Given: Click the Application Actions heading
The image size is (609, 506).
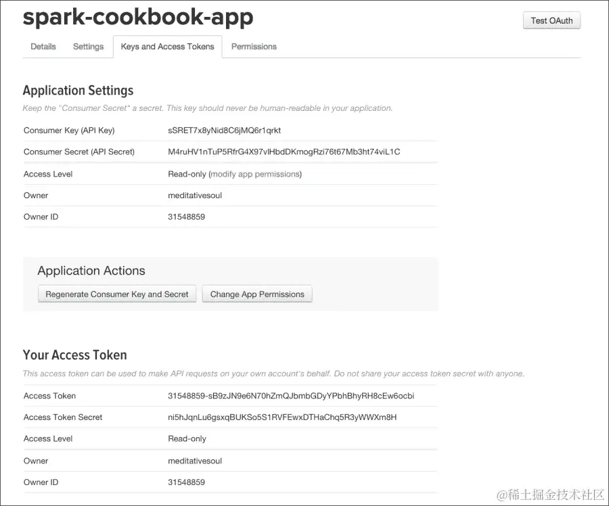Looking at the screenshot, I should [x=91, y=271].
